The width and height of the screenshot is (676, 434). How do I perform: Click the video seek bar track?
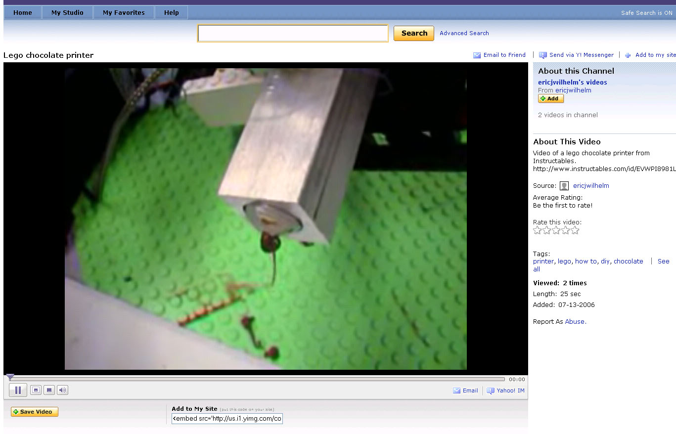pyautogui.click(x=257, y=379)
